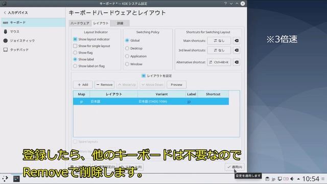Open the panel settings menu icon
The image size is (327, 184).
coord(323,179)
